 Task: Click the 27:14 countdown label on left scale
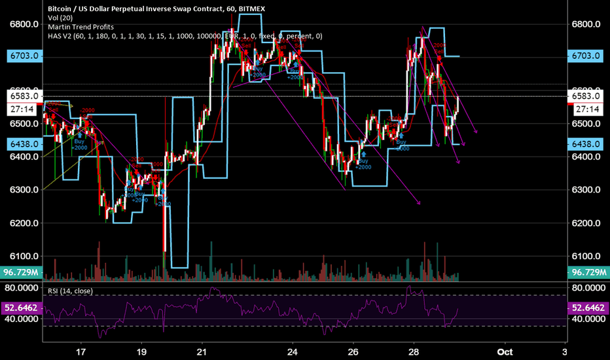pyautogui.click(x=22, y=109)
